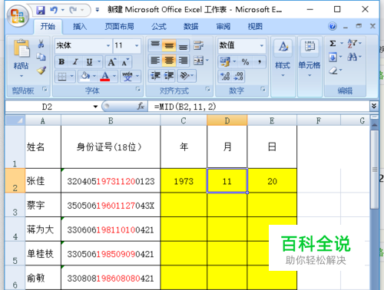This screenshot has height=290, width=384.
Task: Apply accounting number format
Action: pyautogui.click(x=225, y=61)
